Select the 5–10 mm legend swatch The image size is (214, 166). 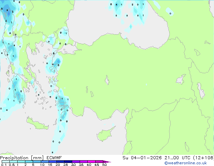[37, 162]
